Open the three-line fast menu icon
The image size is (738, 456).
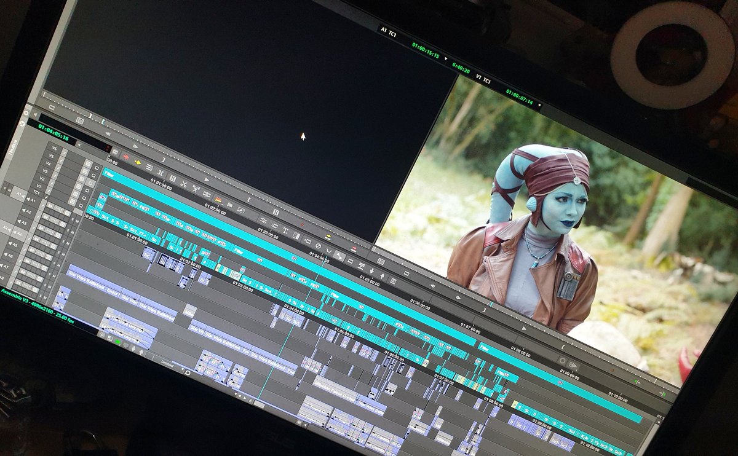point(149,167)
